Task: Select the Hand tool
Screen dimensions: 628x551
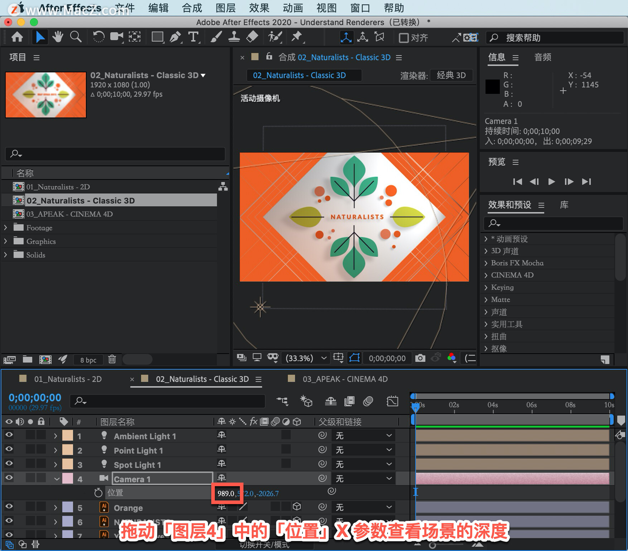Action: click(58, 37)
